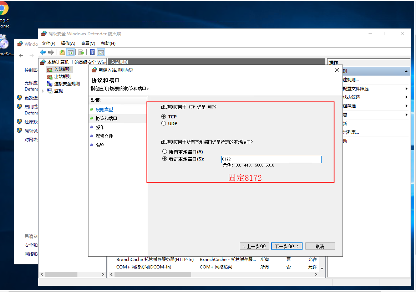Expand 状态筛选 submenu arrow
The width and height of the screenshot is (416, 292).
[x=406, y=97]
